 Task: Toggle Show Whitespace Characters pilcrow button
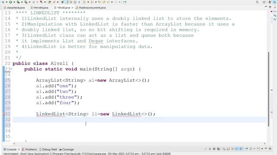click(x=79, y=2)
